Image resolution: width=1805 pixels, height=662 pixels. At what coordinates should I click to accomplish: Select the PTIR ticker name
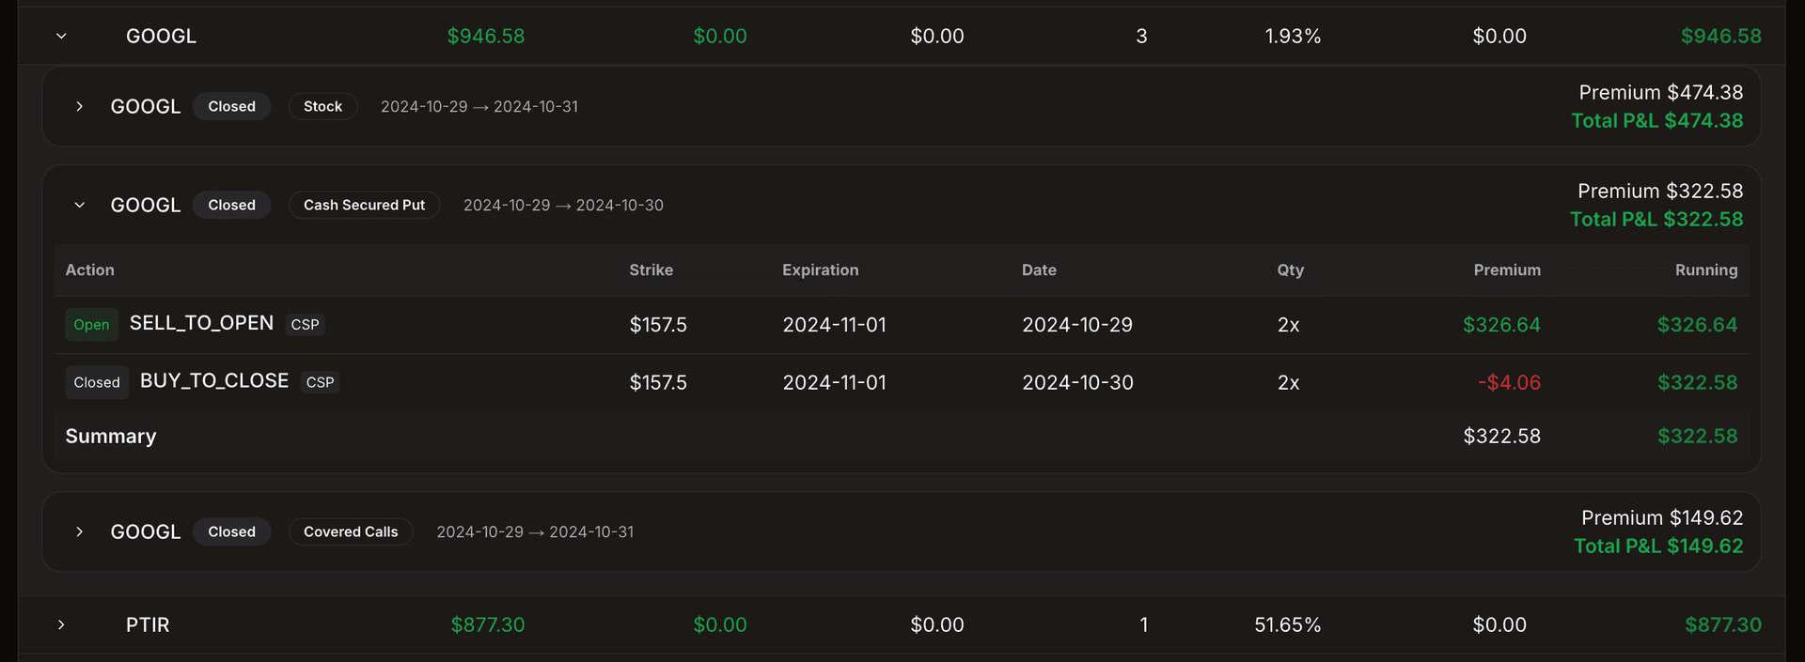(x=148, y=624)
